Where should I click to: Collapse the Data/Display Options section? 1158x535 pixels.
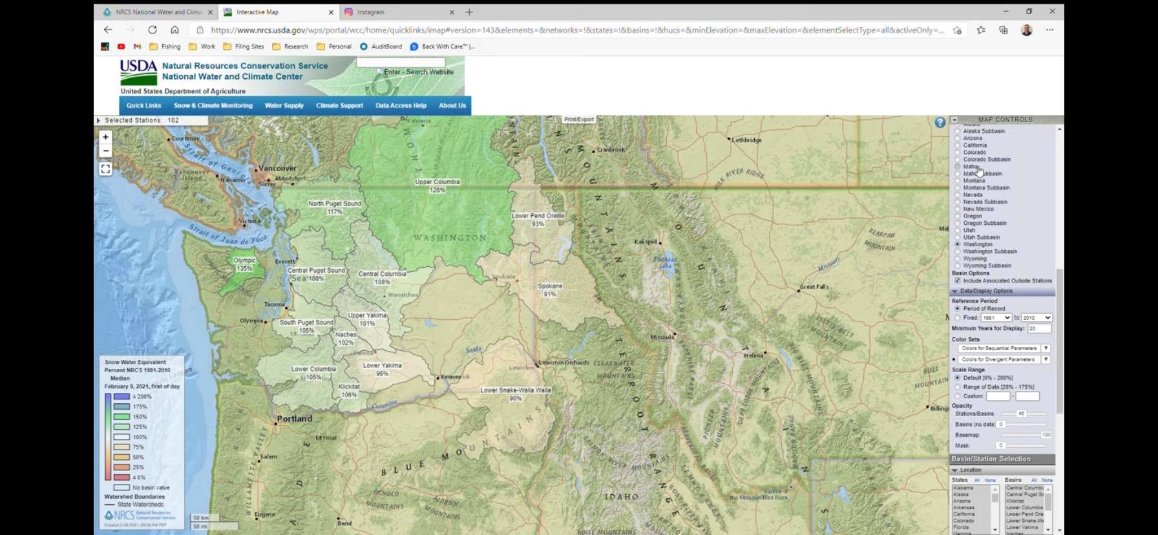point(955,291)
